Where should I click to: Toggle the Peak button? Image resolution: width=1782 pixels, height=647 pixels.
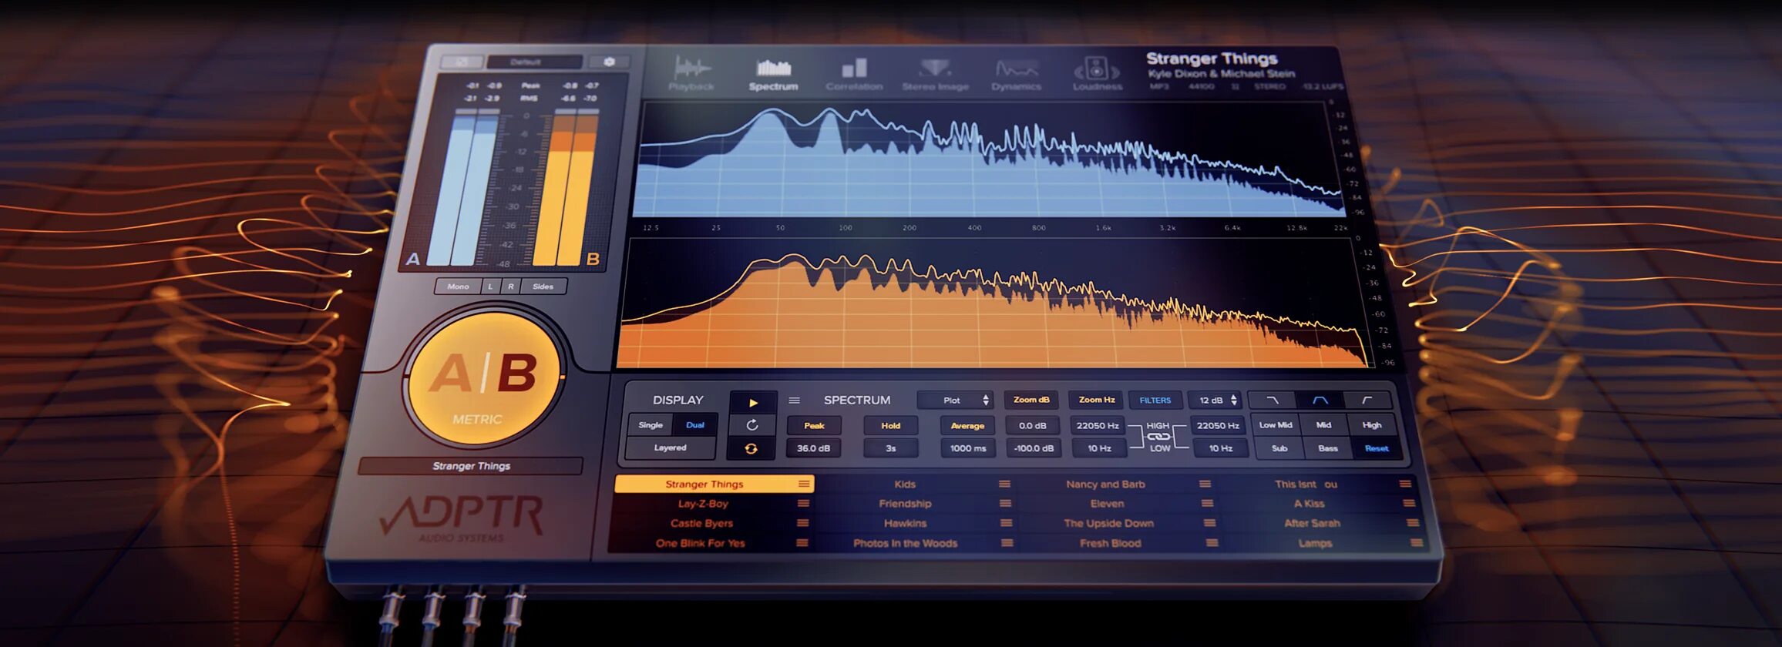click(x=814, y=426)
